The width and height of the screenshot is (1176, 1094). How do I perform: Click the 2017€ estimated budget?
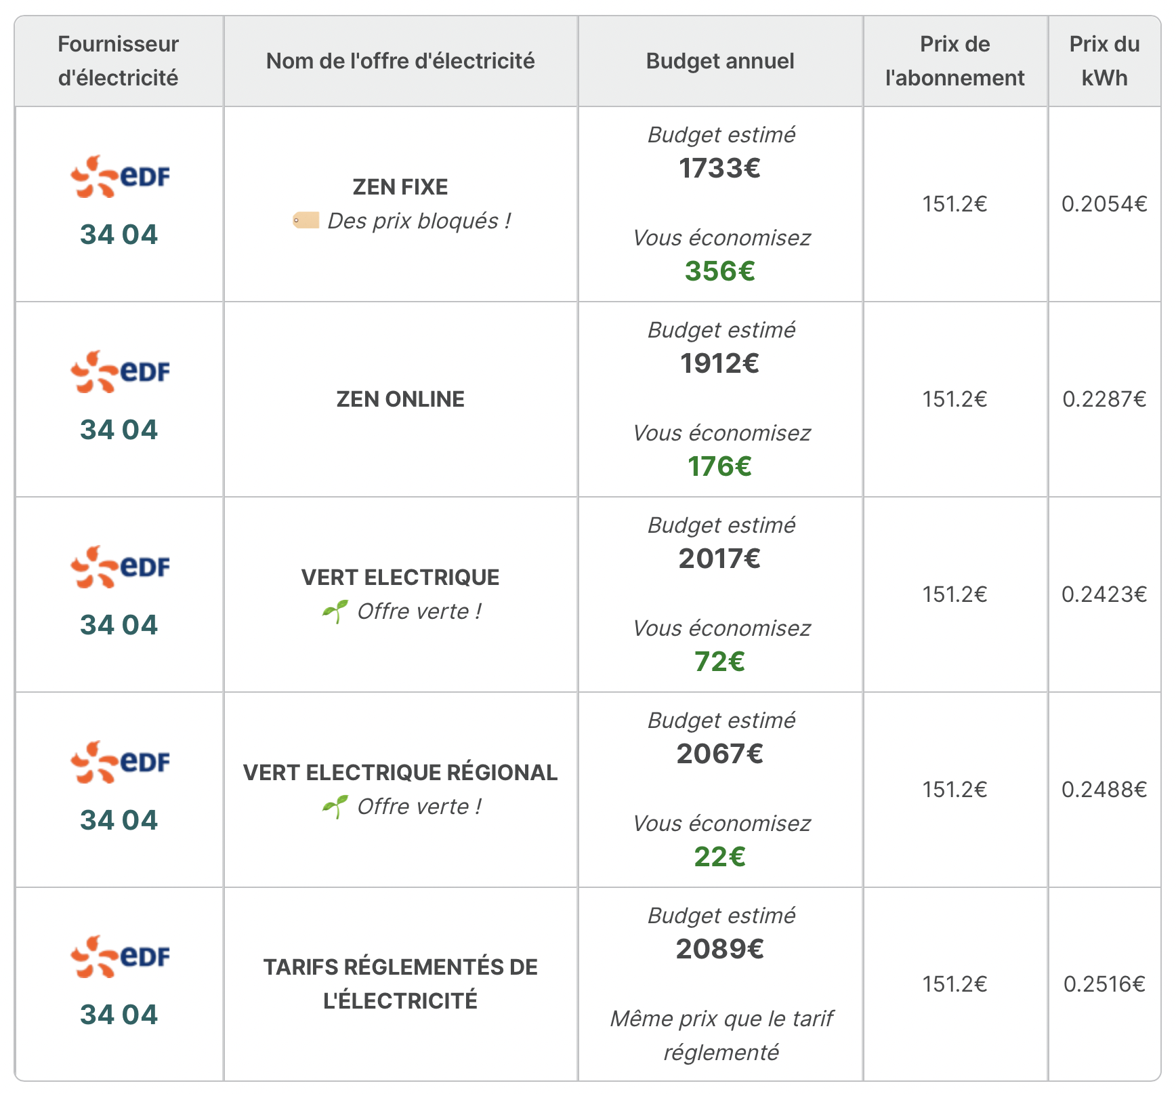point(720,559)
